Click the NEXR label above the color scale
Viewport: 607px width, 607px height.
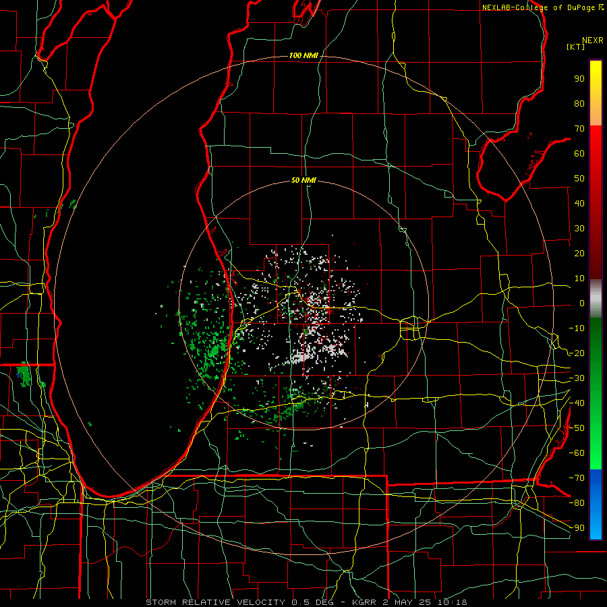click(x=593, y=40)
